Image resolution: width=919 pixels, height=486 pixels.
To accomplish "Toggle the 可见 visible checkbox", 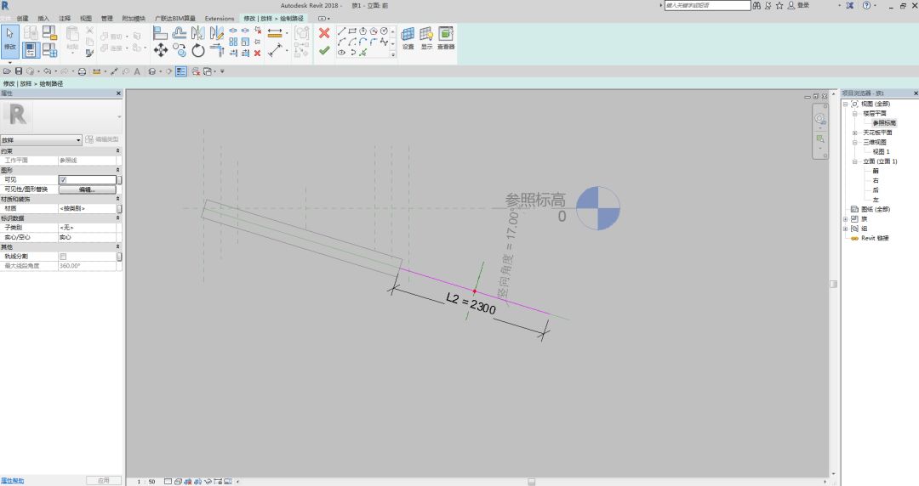I will [x=63, y=180].
